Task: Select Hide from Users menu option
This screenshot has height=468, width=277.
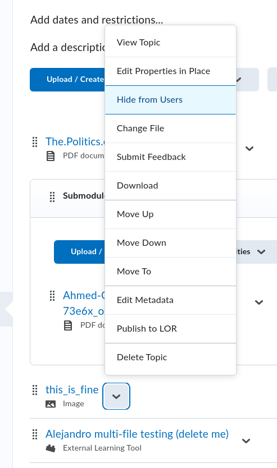Action: coord(171,100)
